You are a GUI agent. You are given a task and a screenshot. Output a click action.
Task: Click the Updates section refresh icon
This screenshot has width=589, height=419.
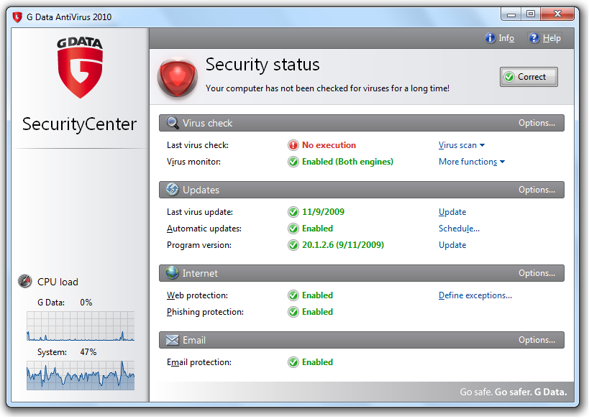tap(173, 190)
